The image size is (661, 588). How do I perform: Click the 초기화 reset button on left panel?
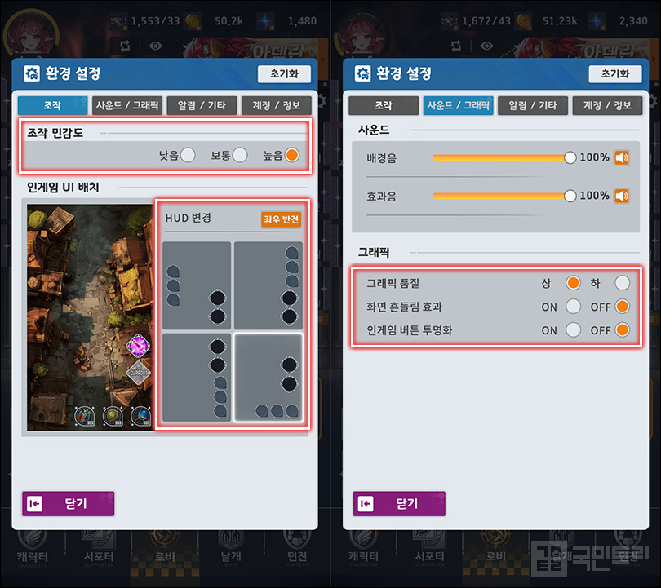284,74
